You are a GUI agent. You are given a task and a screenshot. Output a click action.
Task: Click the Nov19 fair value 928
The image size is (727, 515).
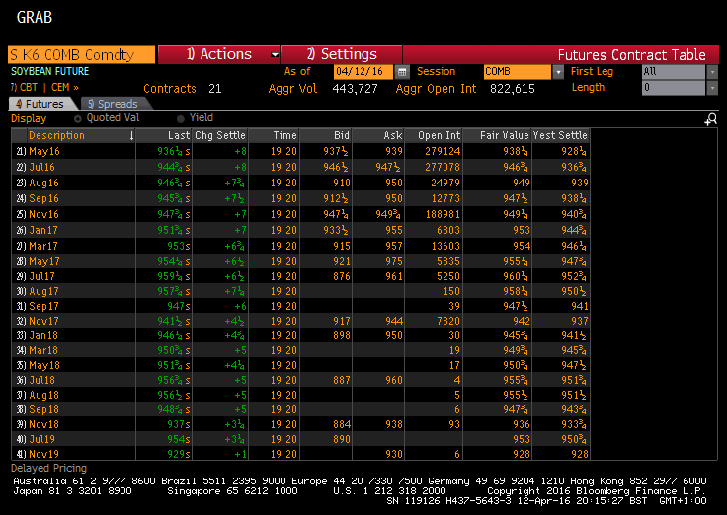pyautogui.click(x=522, y=454)
